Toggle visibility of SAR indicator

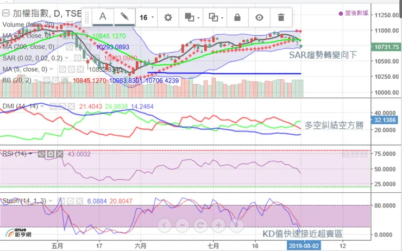pyautogui.click(x=78, y=58)
